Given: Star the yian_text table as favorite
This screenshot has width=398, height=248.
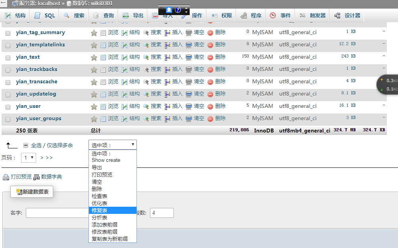Looking at the screenshot, I should tap(94, 58).
